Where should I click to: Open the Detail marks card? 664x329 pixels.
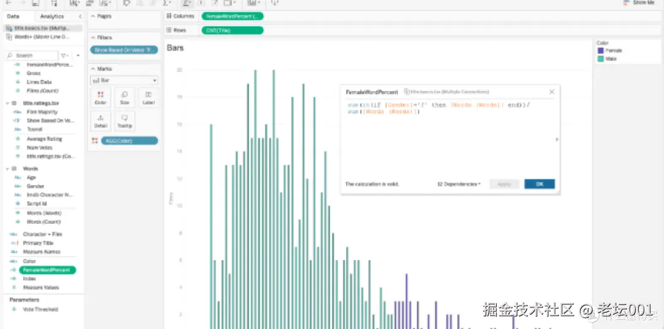tap(100, 121)
